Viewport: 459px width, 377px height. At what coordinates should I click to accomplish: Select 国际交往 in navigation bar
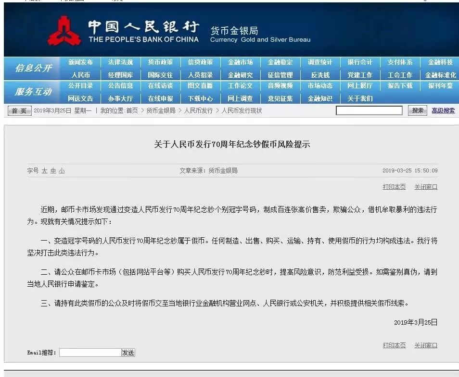(x=160, y=75)
